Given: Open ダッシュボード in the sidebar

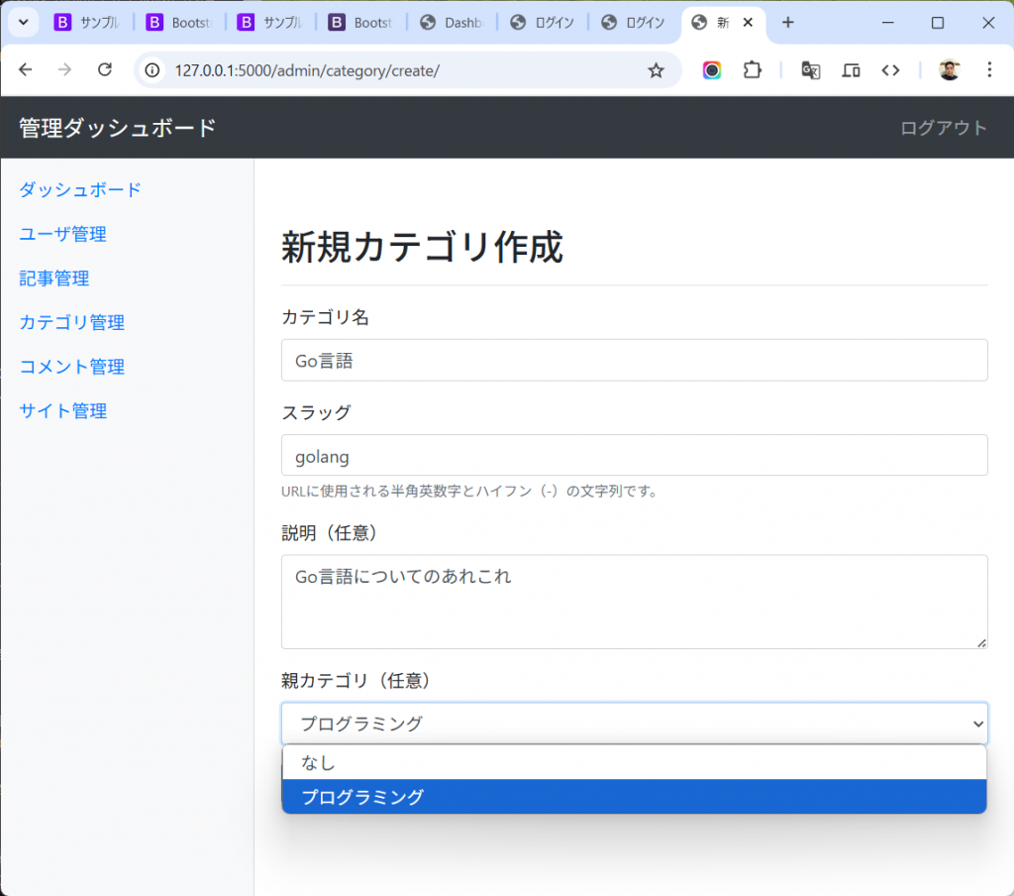Looking at the screenshot, I should (x=80, y=189).
